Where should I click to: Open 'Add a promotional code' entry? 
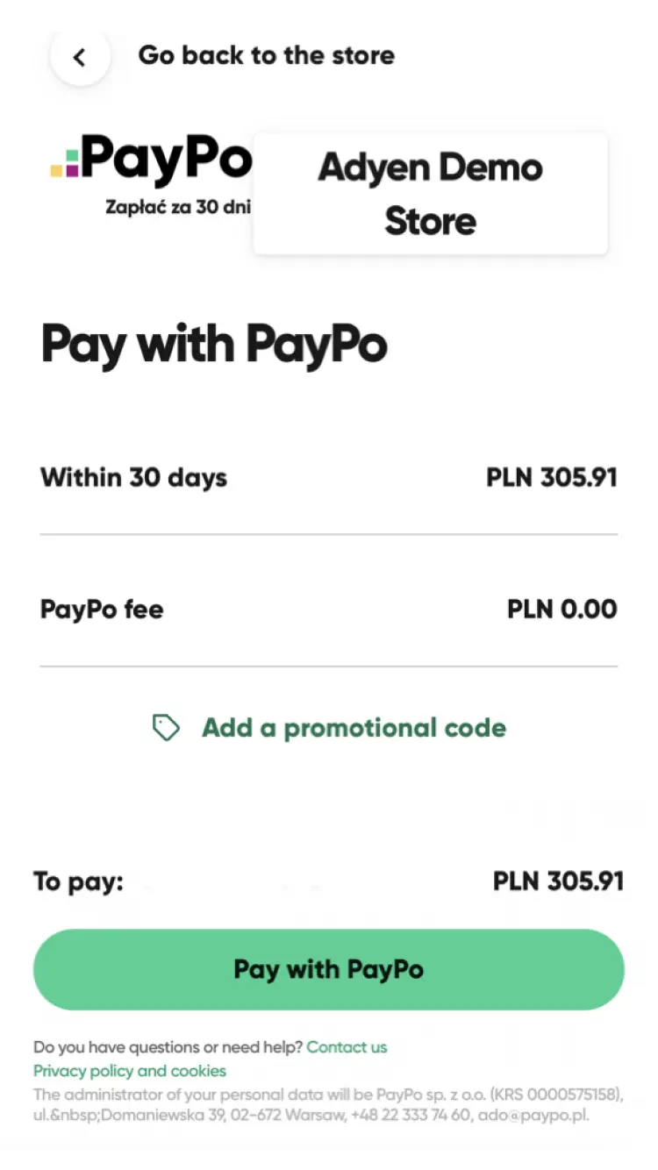coord(354,727)
